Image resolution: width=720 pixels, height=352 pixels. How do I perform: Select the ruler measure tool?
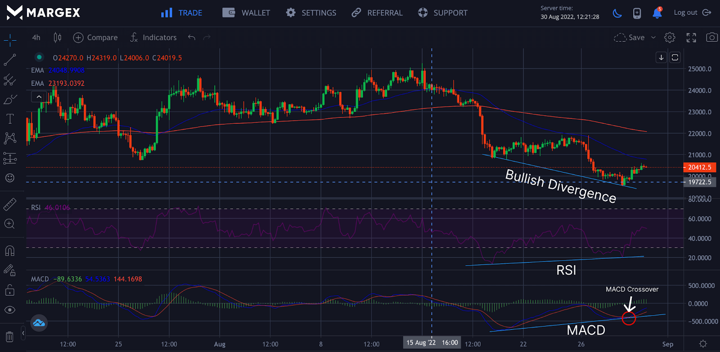(x=10, y=204)
